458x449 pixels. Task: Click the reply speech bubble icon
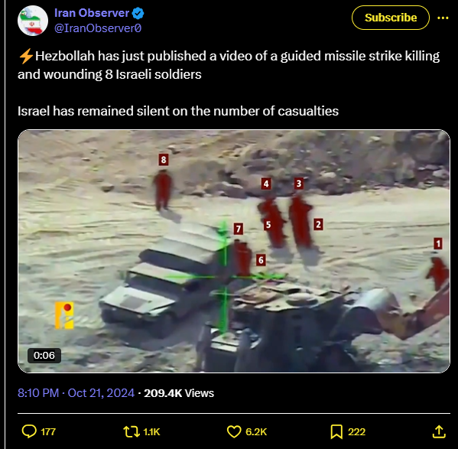tap(29, 431)
